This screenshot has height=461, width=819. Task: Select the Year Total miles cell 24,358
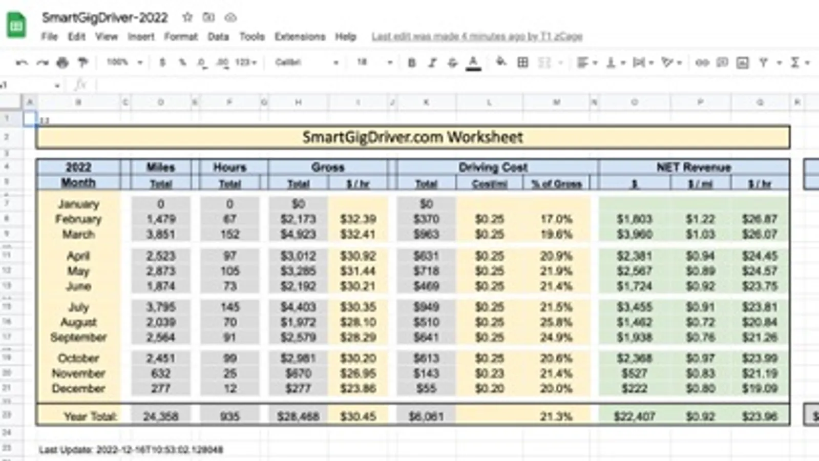point(160,416)
